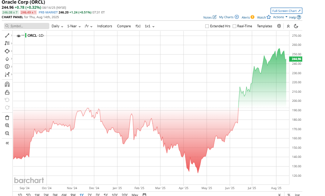The height and width of the screenshot is (196, 325).
Task: Click the 244.96 current price label
Action: (297, 59)
